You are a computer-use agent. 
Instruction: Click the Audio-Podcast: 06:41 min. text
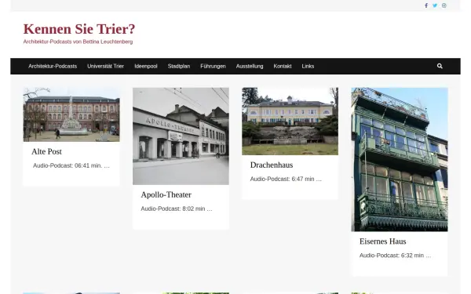pos(71,165)
